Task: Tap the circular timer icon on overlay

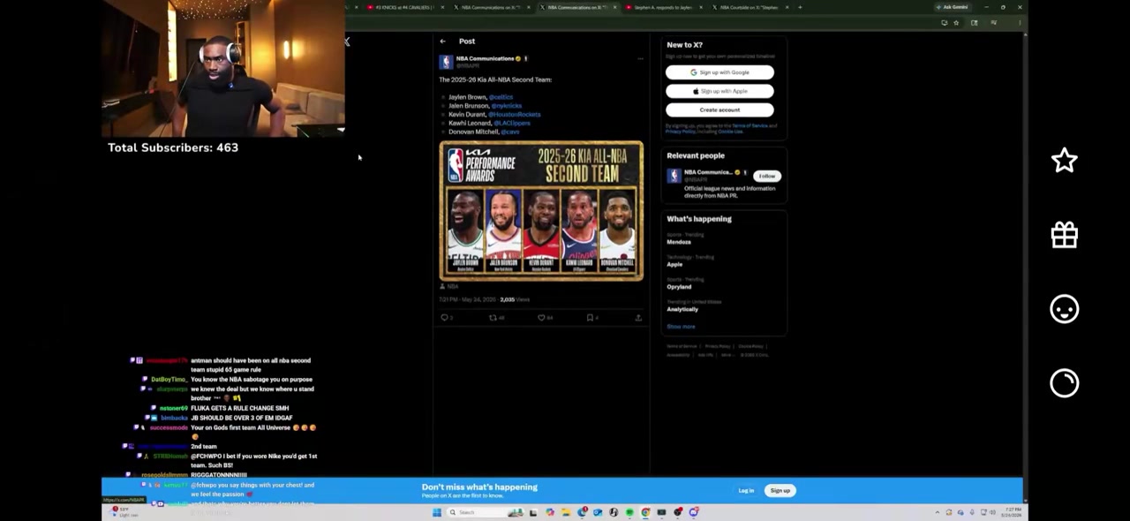Action: 1064,383
